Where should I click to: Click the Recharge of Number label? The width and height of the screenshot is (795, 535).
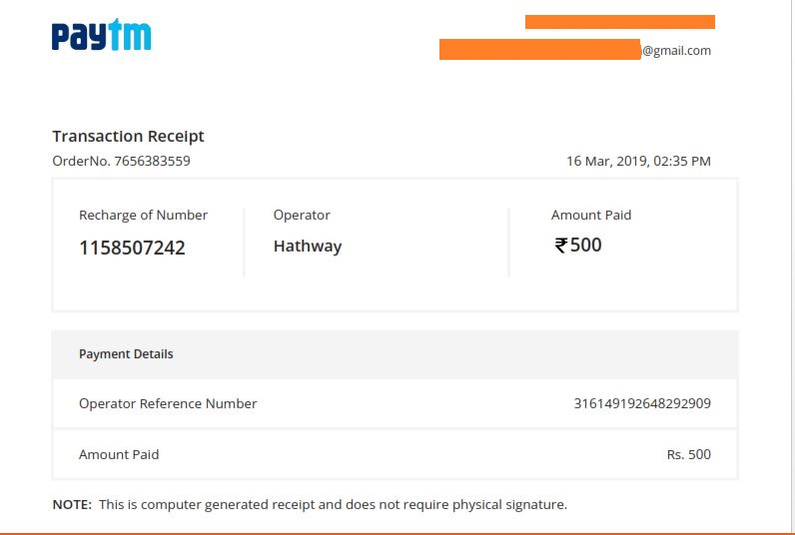143,215
